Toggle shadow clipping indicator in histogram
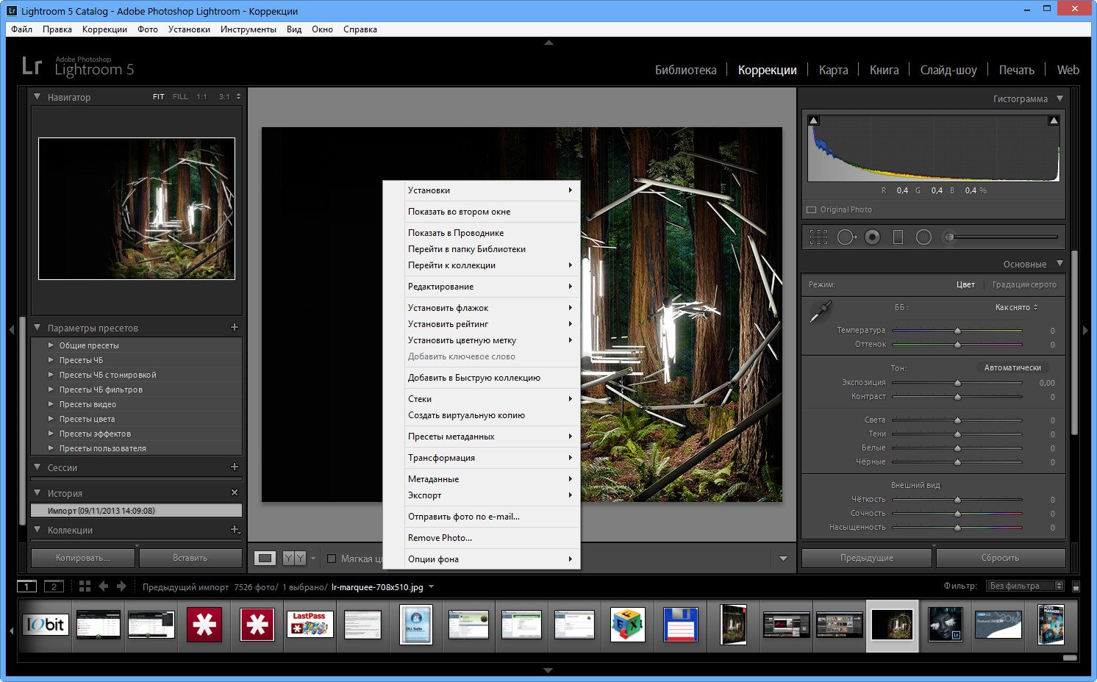 coord(814,121)
